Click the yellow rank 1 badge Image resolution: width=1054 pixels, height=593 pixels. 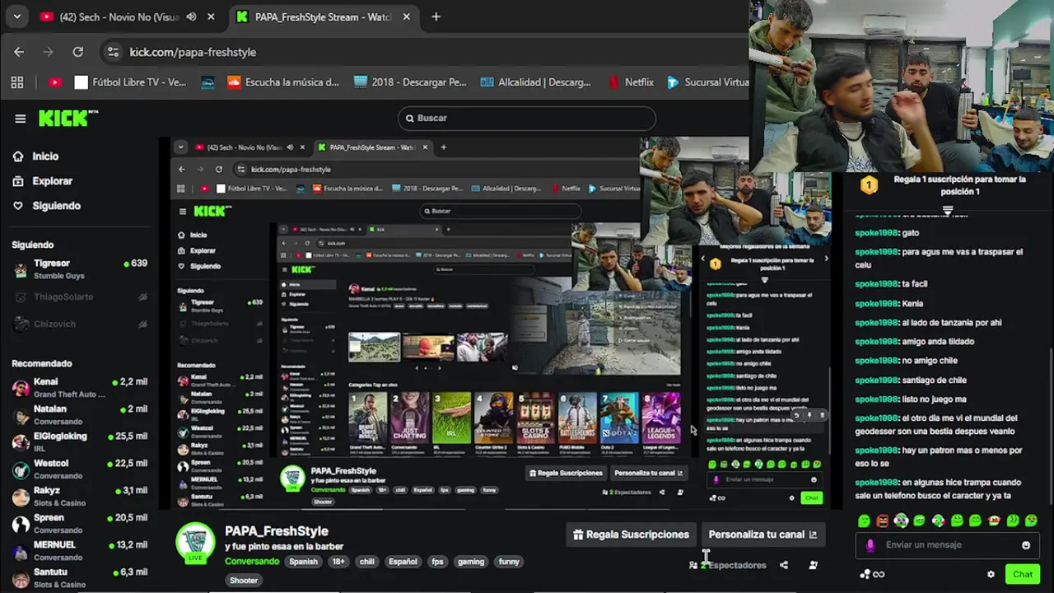point(869,185)
